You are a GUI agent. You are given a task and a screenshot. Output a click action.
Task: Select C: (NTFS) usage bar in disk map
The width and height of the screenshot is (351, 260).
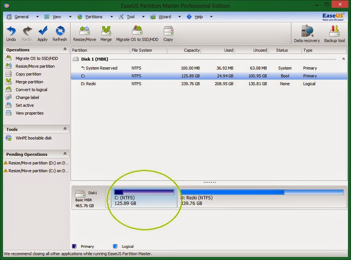[144, 192]
